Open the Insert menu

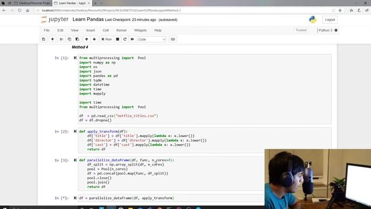click(x=90, y=30)
